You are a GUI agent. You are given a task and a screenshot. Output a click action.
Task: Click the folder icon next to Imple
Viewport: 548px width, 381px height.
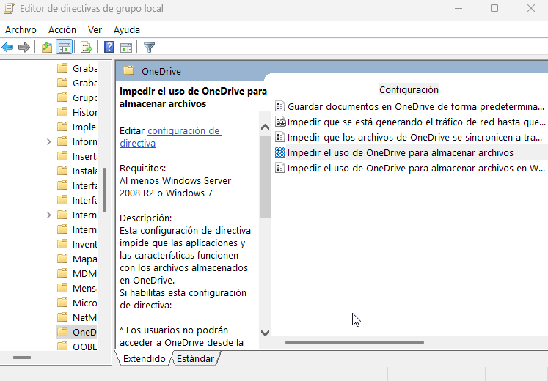[62, 127]
